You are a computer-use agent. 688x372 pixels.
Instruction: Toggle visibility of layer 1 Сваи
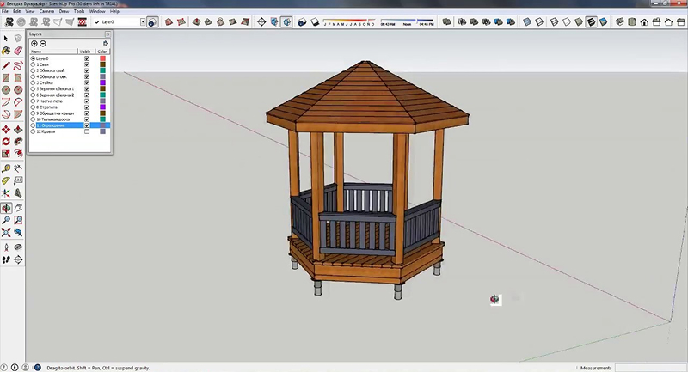87,64
